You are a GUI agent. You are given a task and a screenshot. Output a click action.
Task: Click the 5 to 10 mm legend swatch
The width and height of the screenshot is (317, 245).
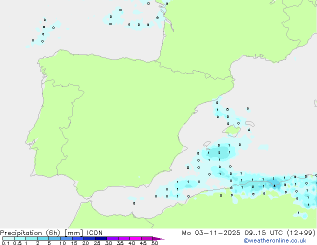coord(54,238)
